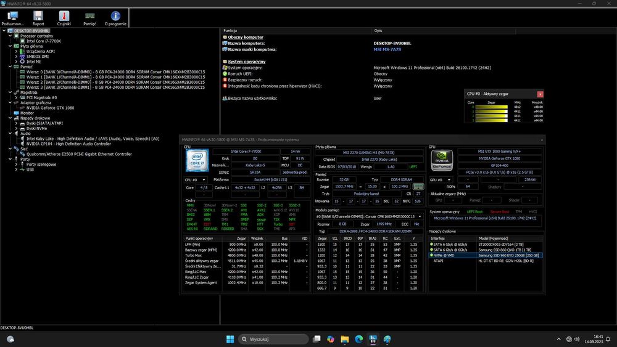
Task: Open memory module BANK 0 dropdown
Action: [369, 217]
